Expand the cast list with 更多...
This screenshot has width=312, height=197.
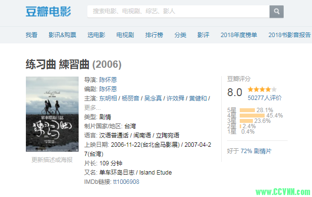click(92, 108)
